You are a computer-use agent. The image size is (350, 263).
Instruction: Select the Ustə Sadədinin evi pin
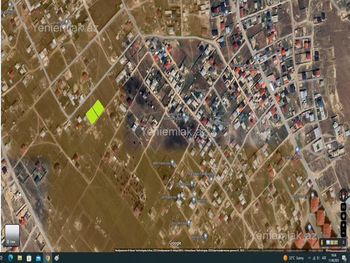[x=214, y=128]
